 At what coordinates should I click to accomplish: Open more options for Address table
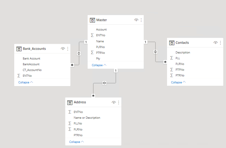pos(119,102)
